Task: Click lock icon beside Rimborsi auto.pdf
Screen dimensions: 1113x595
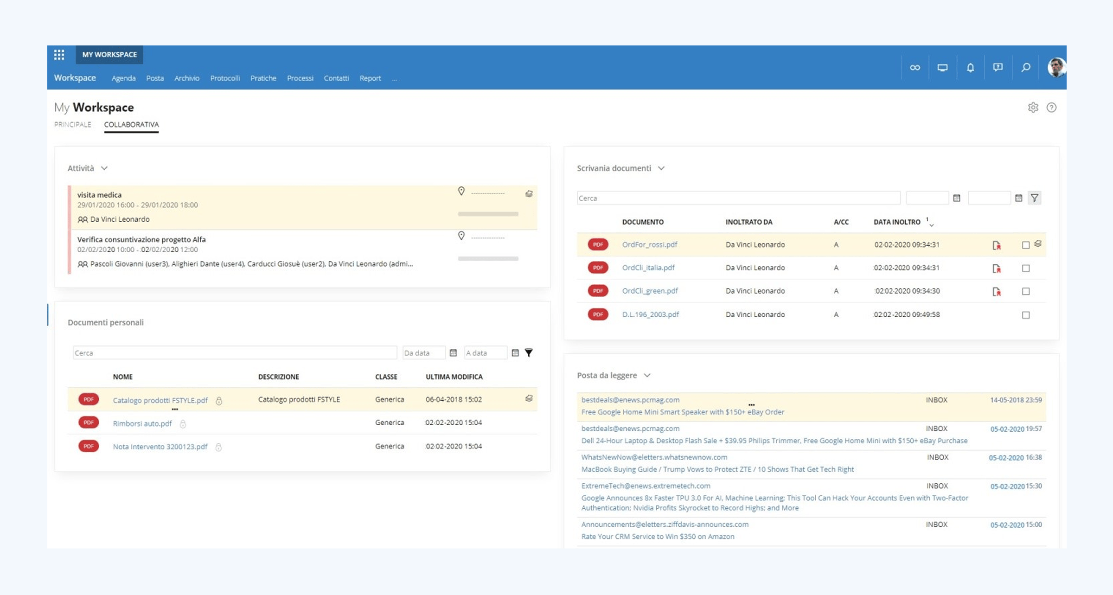Action: [x=183, y=424]
